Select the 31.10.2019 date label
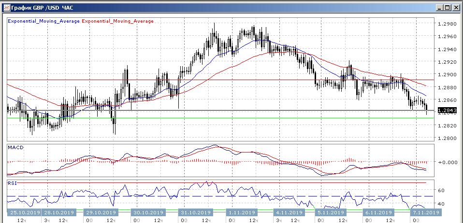 (196, 212)
